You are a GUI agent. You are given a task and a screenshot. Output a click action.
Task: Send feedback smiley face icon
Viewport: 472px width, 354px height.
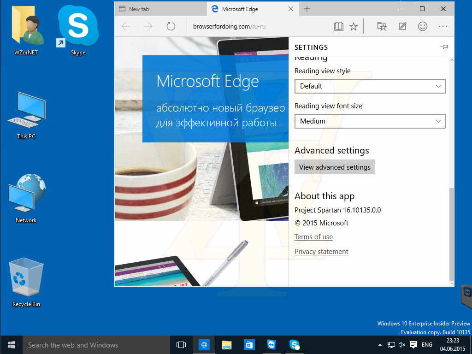[423, 26]
